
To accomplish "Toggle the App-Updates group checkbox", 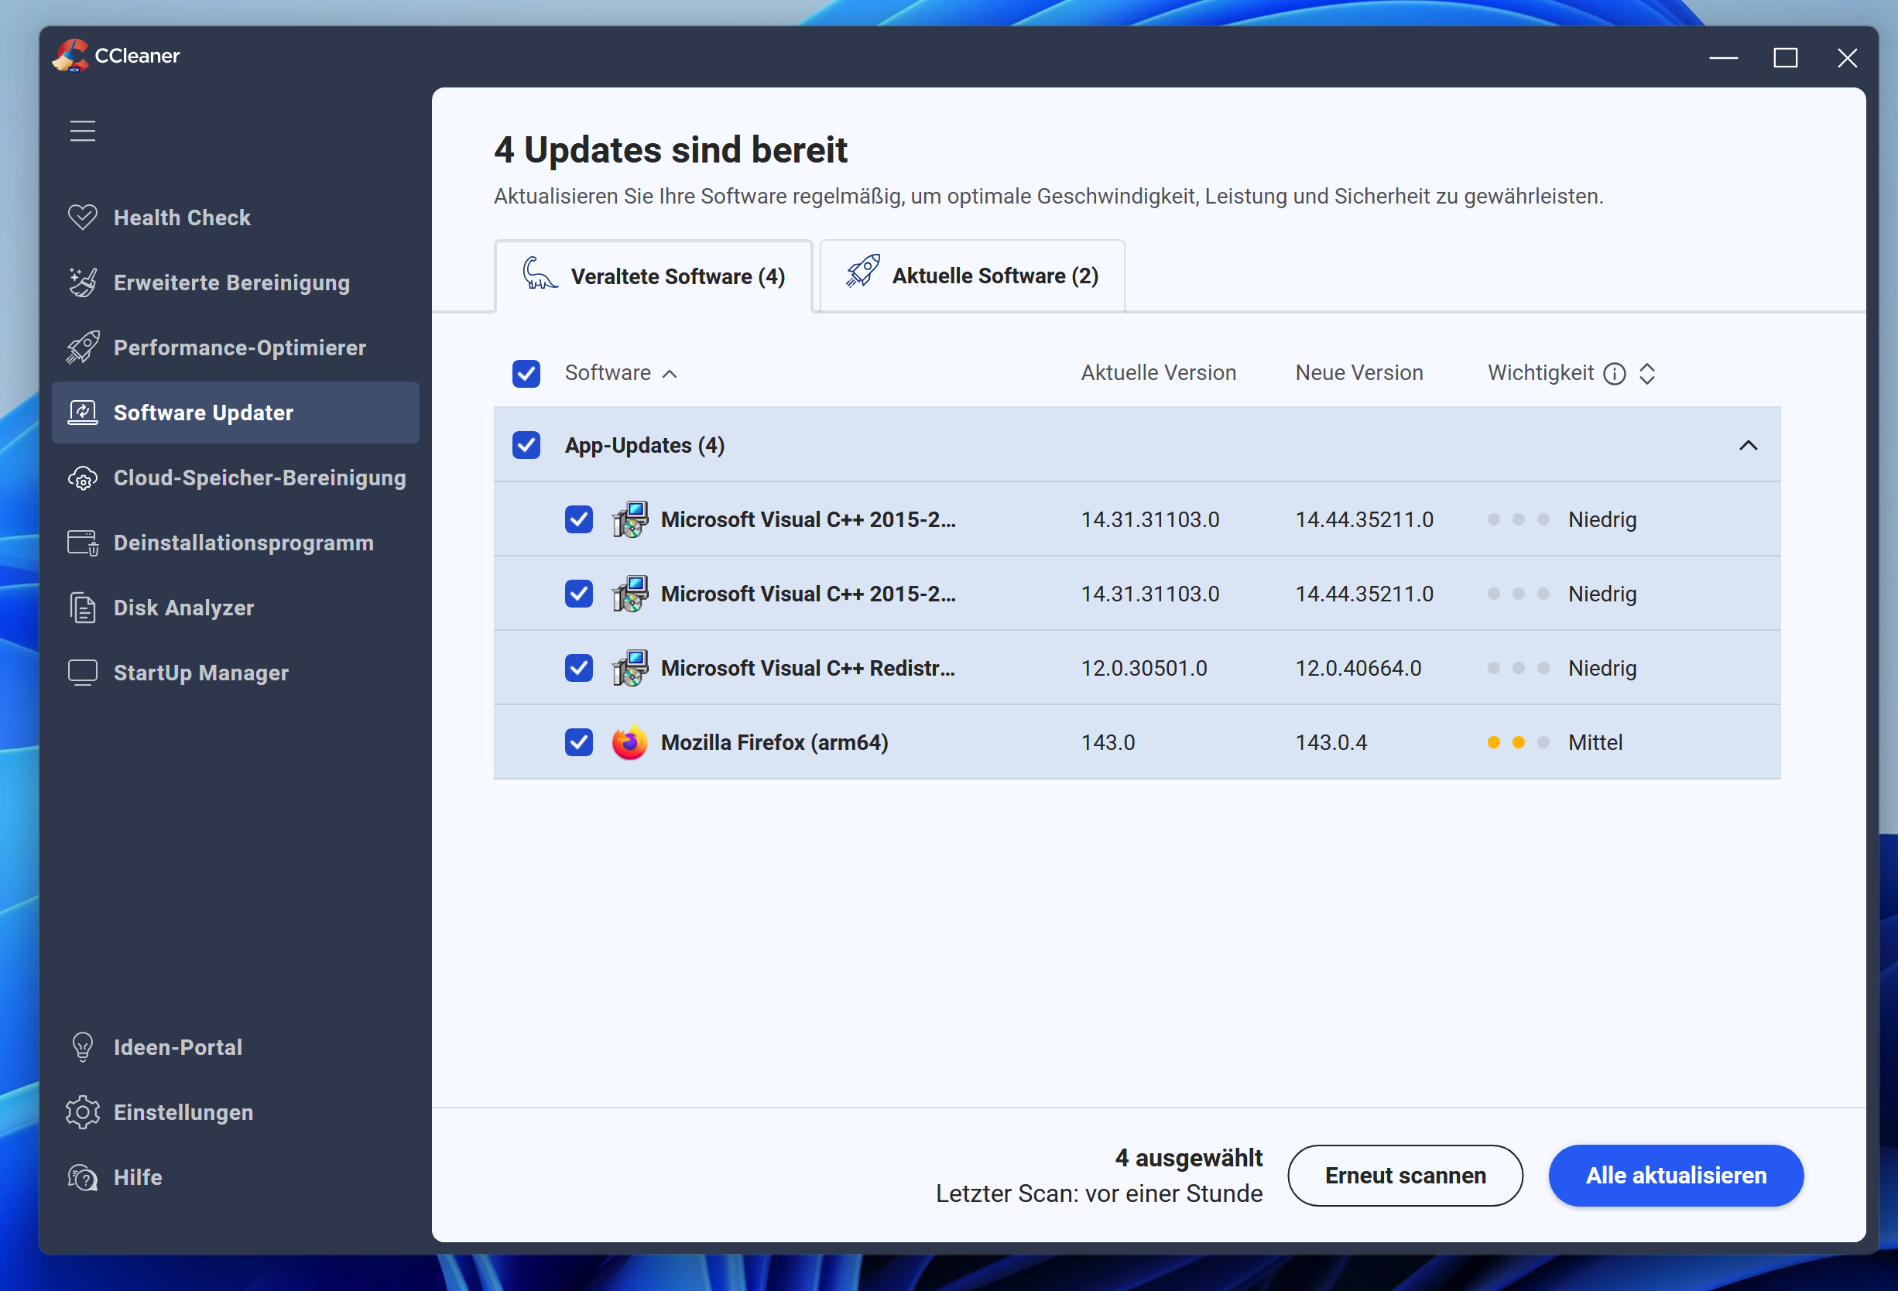I will click(x=526, y=445).
